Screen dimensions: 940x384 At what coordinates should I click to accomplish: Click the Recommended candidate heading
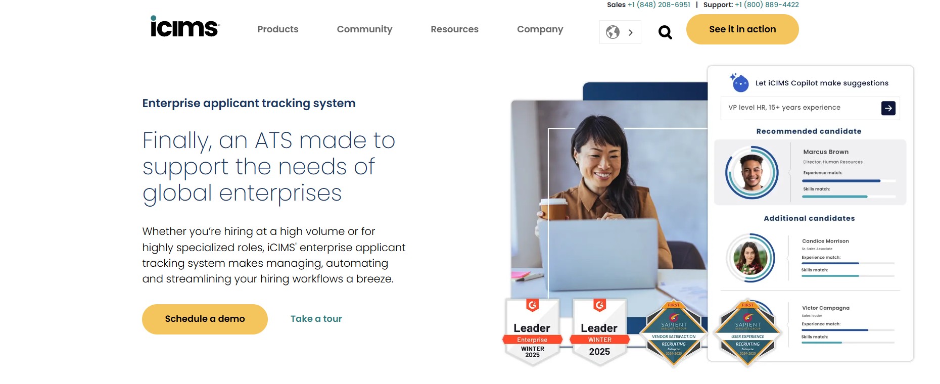pyautogui.click(x=809, y=131)
